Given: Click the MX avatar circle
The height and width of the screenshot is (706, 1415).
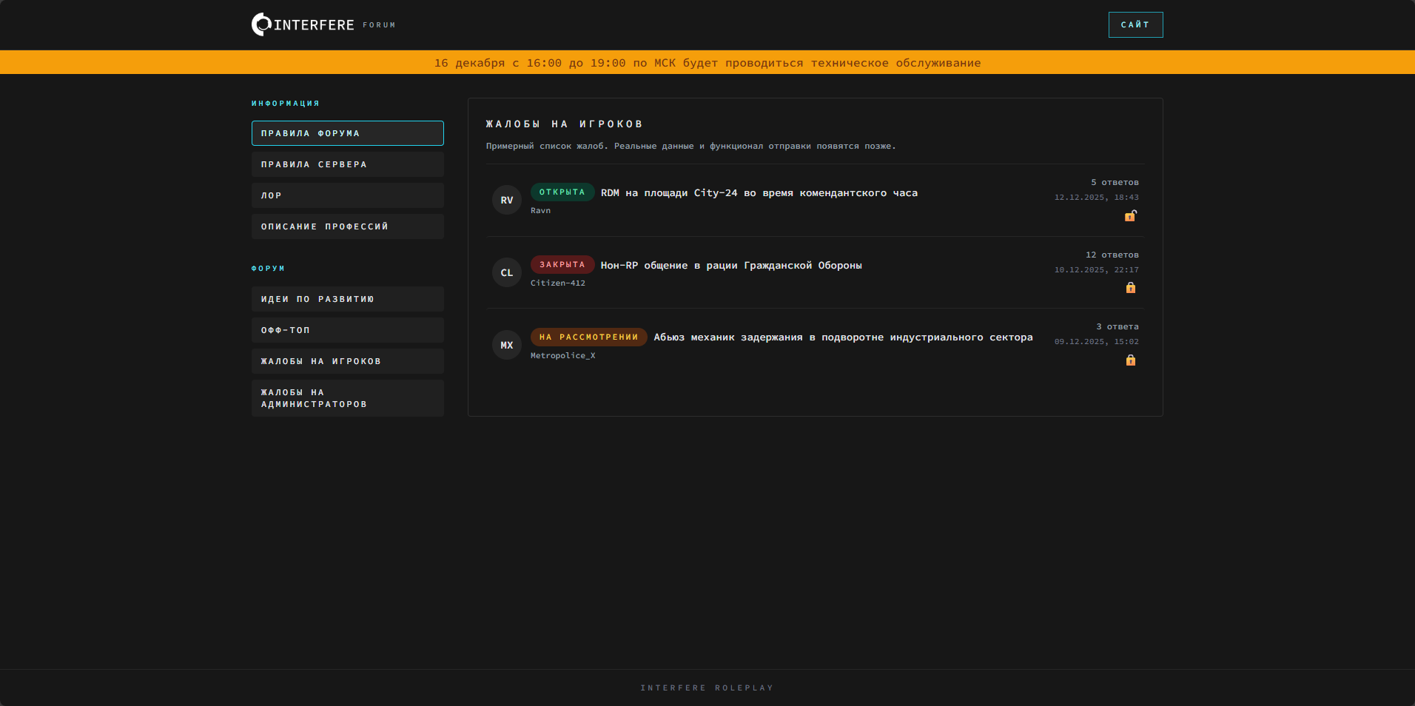Looking at the screenshot, I should pos(507,345).
